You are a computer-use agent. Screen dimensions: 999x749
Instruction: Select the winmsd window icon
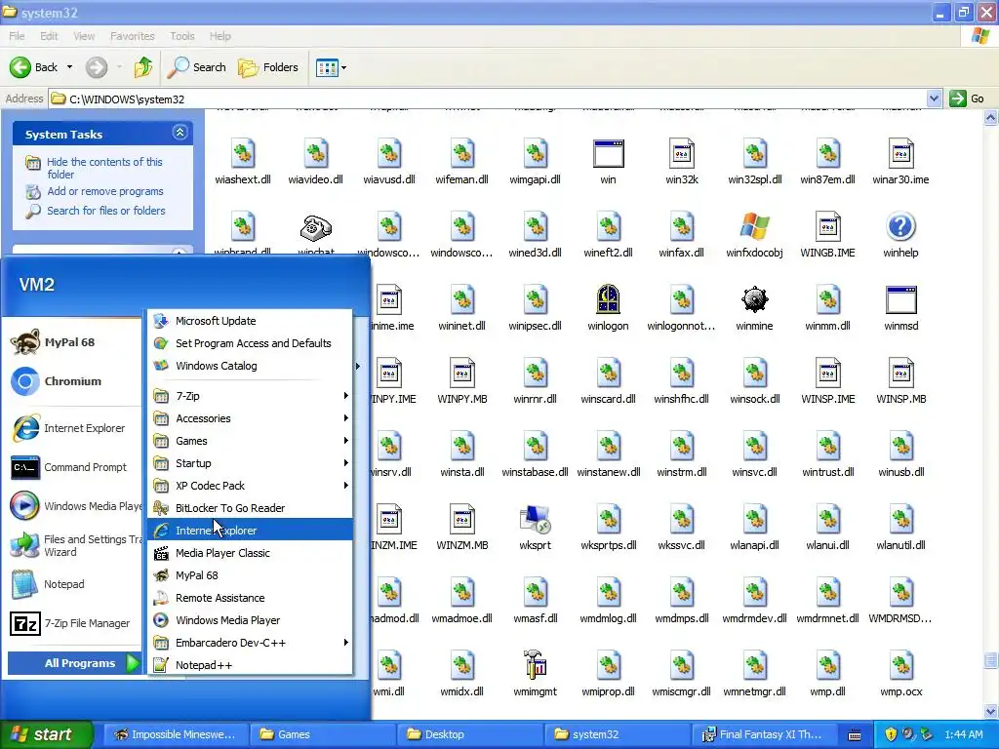tap(900, 299)
